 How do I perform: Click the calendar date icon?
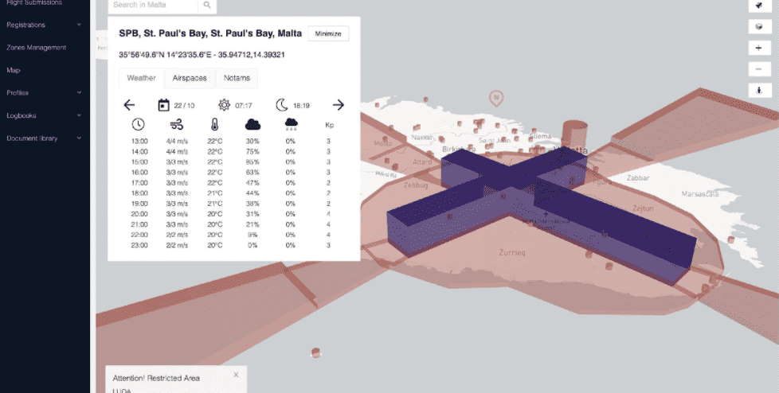163,105
